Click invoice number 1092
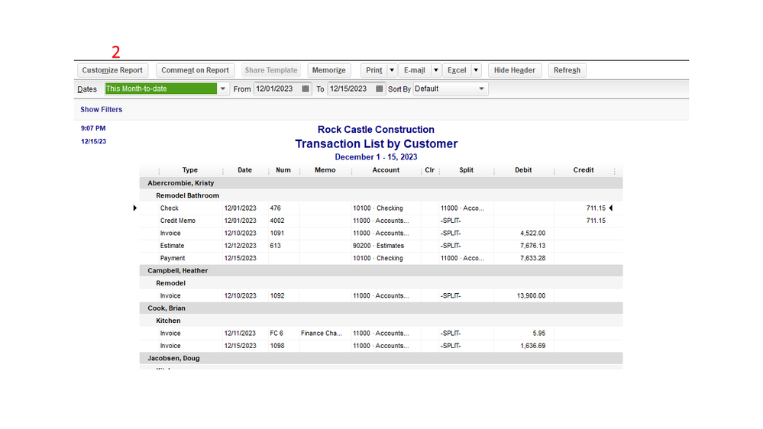Viewport: 763px width, 429px height. pyautogui.click(x=277, y=295)
